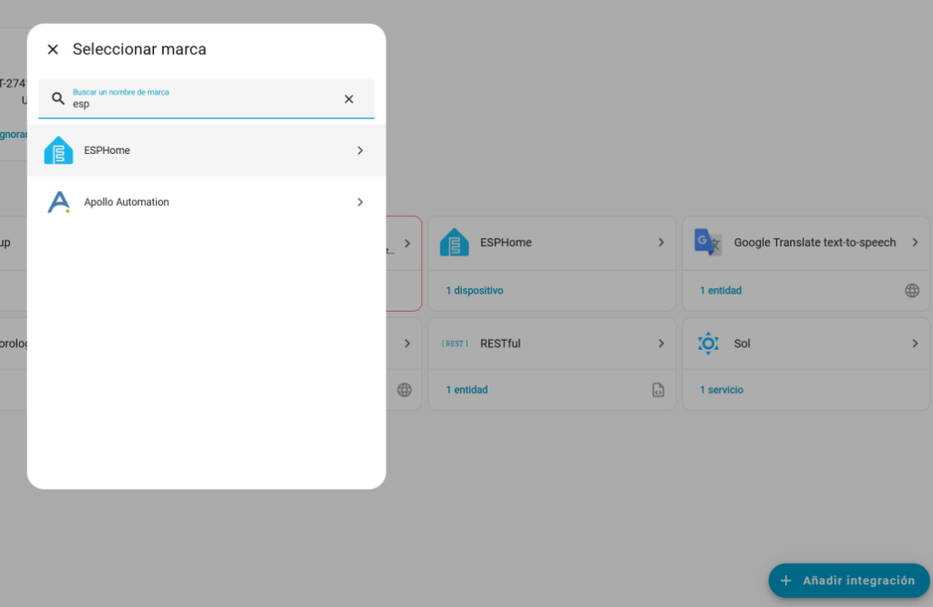Expand Apollo Automation chevron arrow
The width and height of the screenshot is (933, 607).
pyautogui.click(x=360, y=202)
